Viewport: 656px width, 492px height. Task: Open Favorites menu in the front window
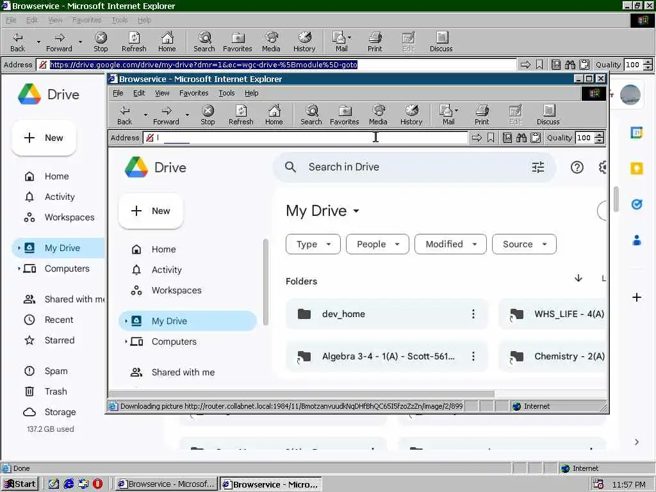(x=193, y=93)
